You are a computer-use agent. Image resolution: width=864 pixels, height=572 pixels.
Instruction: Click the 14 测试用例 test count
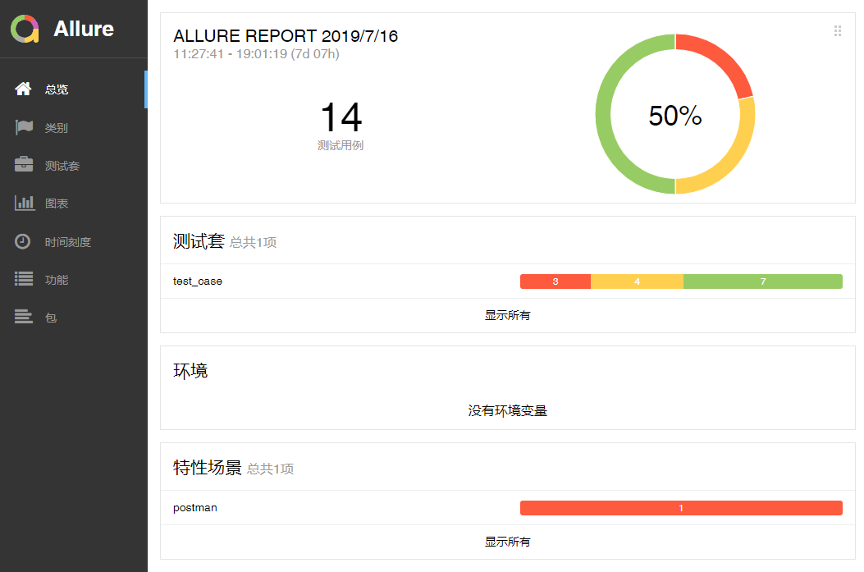(341, 125)
